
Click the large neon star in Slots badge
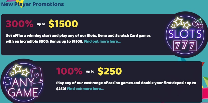178,21
